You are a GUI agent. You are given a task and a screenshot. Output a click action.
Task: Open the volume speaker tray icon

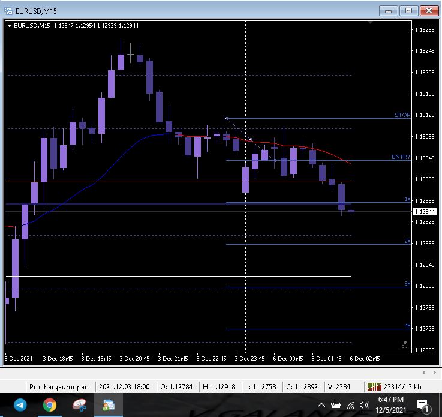point(364,406)
